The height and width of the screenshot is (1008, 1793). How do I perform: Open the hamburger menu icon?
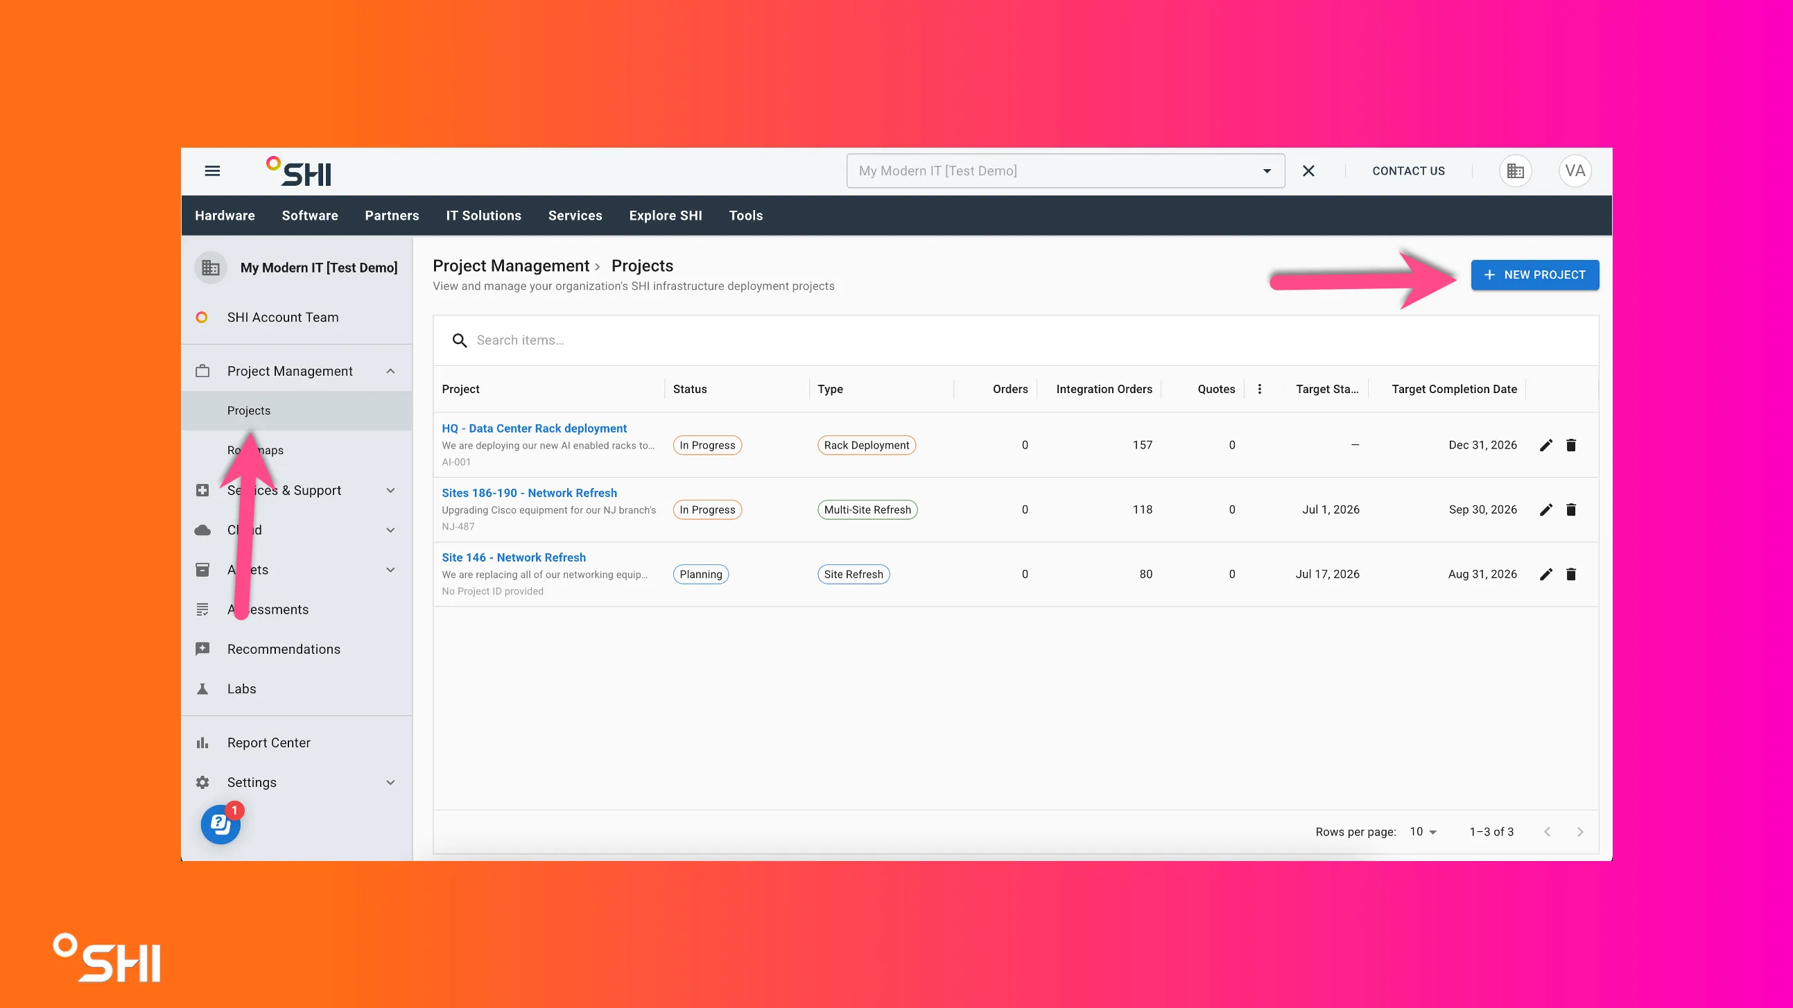[212, 171]
